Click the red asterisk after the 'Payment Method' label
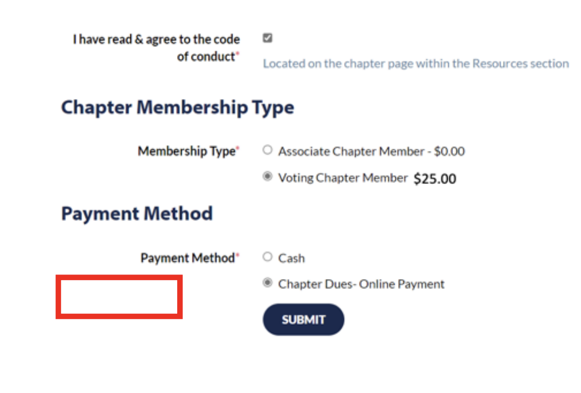This screenshot has height=393, width=581. click(x=238, y=255)
